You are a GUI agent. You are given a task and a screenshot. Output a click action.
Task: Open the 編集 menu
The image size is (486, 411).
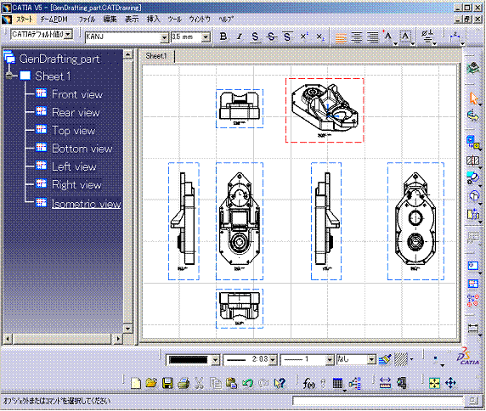tap(110, 20)
